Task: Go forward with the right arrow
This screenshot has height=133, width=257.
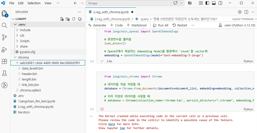Action: pos(82,3)
